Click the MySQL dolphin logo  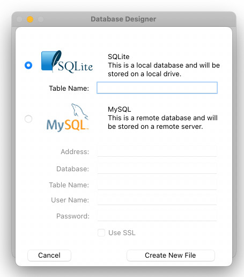[68, 117]
